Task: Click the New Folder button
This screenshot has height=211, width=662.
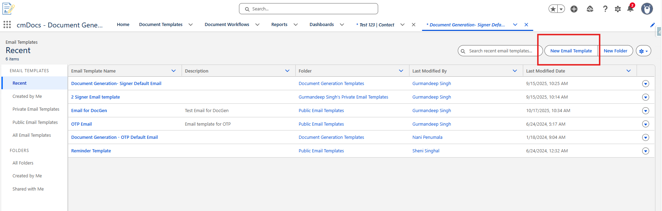Action: coord(615,51)
